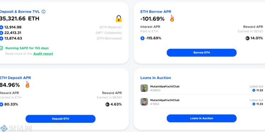Viewport: 265px width, 132px height.
Task: Click the ETH icon next to 12,914.98
Action: click(x=2, y=27)
